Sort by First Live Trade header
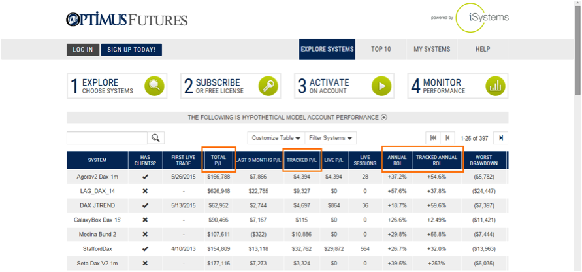The width and height of the screenshot is (582, 272). 184,160
